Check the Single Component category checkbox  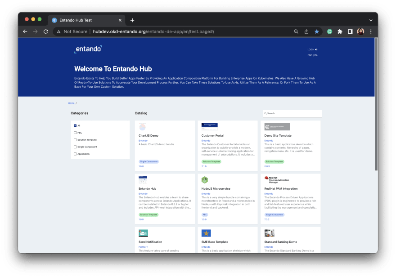(75, 147)
